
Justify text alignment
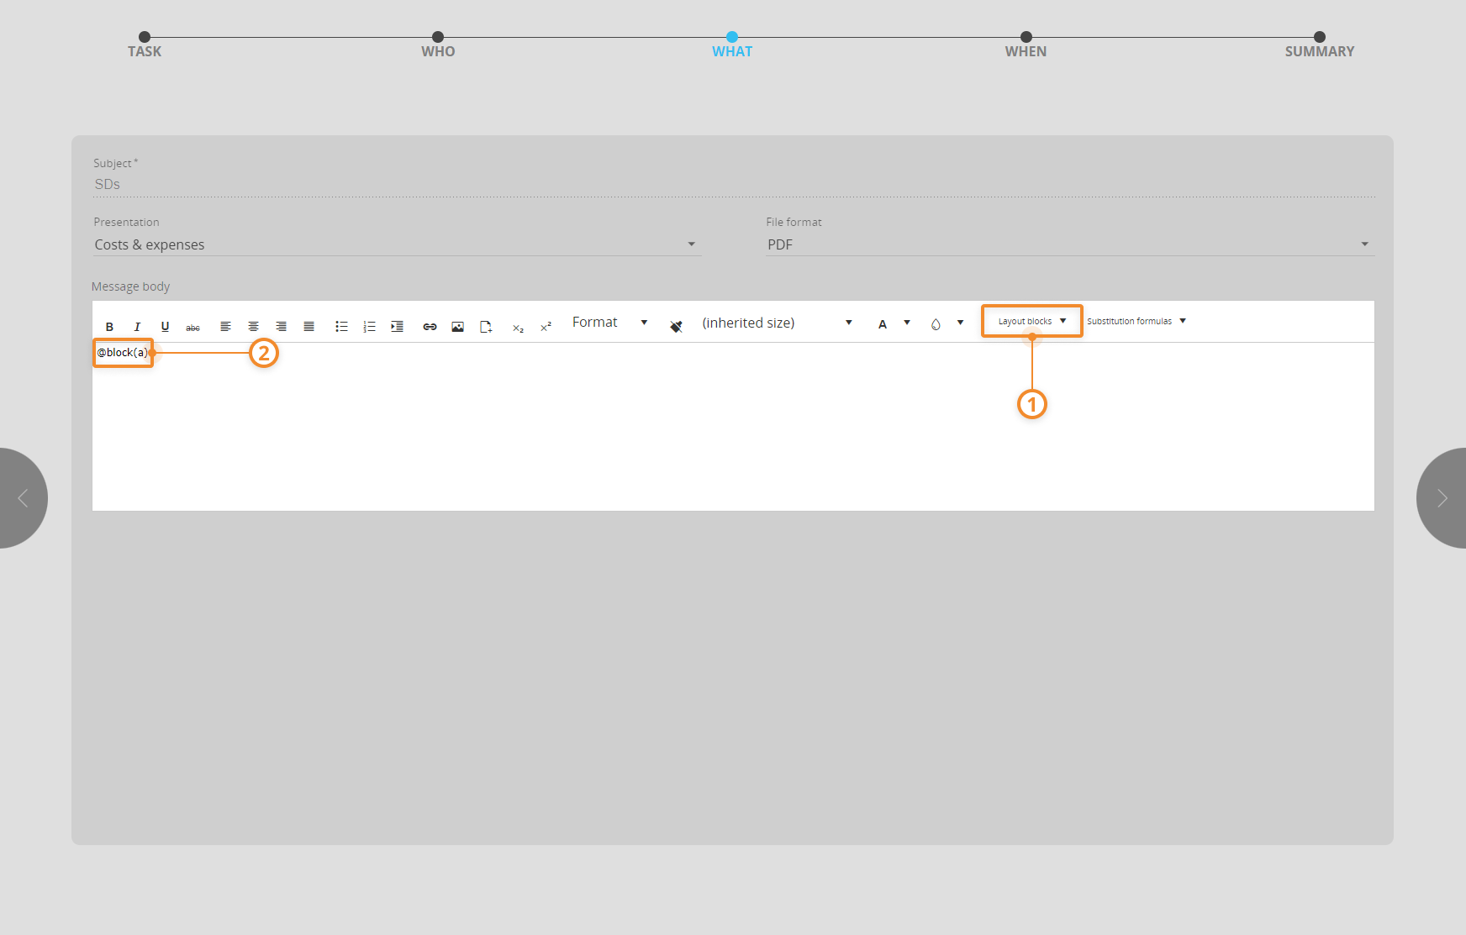[x=308, y=327]
